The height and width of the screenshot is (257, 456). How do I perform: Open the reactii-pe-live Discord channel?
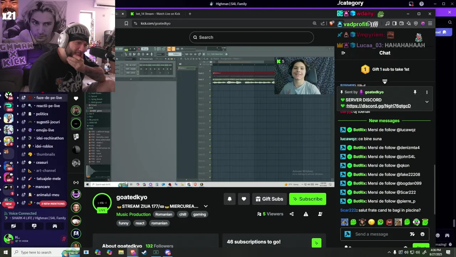click(x=48, y=106)
